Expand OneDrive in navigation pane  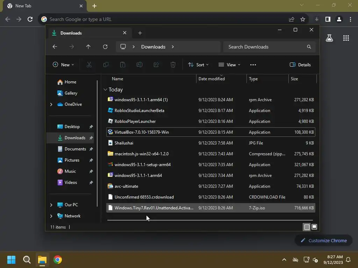[x=51, y=104]
